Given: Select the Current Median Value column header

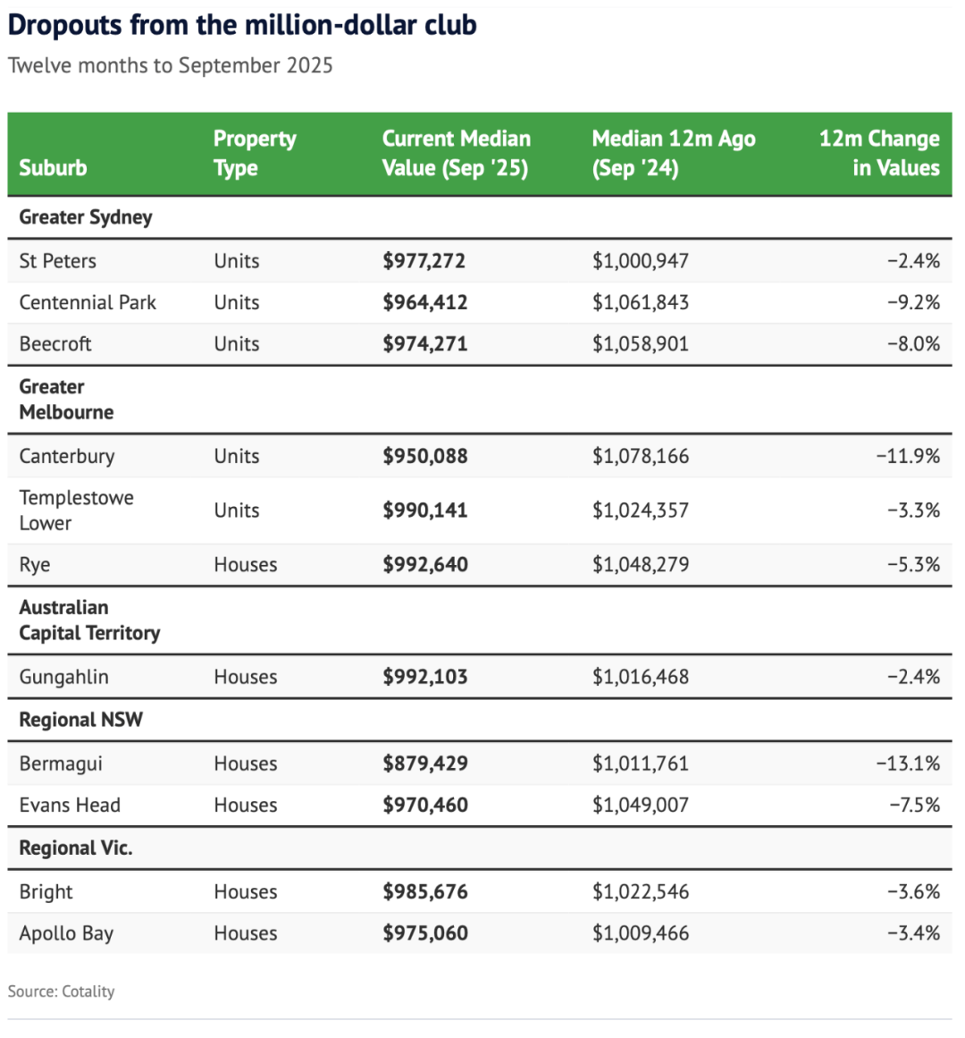Looking at the screenshot, I should pos(456,153).
